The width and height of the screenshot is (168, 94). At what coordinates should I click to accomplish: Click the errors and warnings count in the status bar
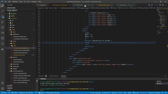[14, 93]
